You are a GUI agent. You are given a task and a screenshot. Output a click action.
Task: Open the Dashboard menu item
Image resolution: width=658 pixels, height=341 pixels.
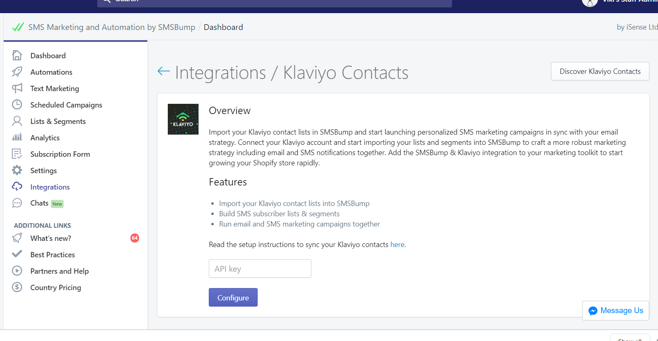point(48,55)
